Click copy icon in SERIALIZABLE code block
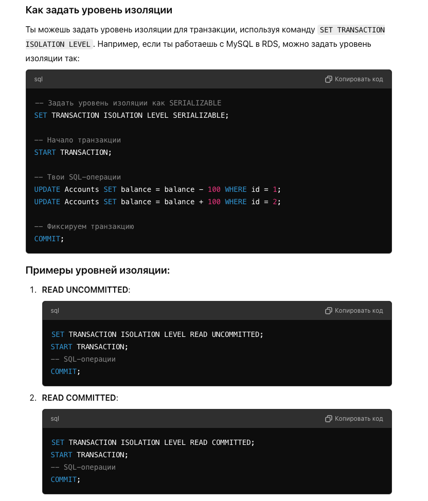Viewport: 428px width, 501px height. [x=328, y=79]
